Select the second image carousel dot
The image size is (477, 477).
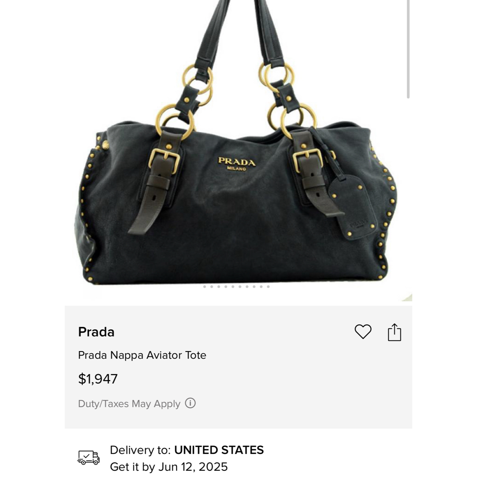212,287
